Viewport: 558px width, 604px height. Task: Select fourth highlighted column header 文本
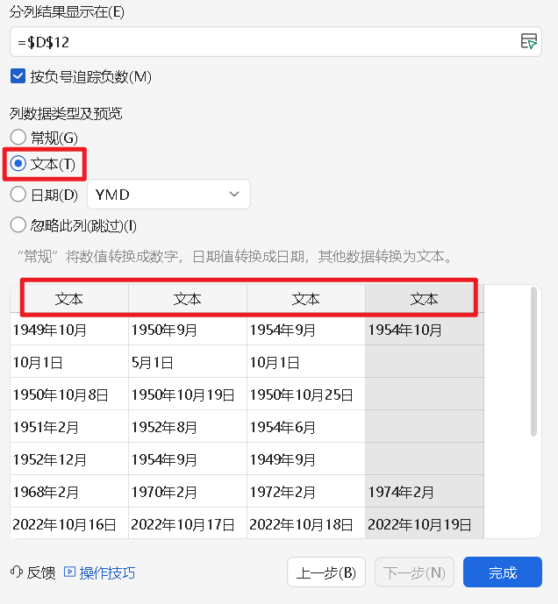[424, 299]
